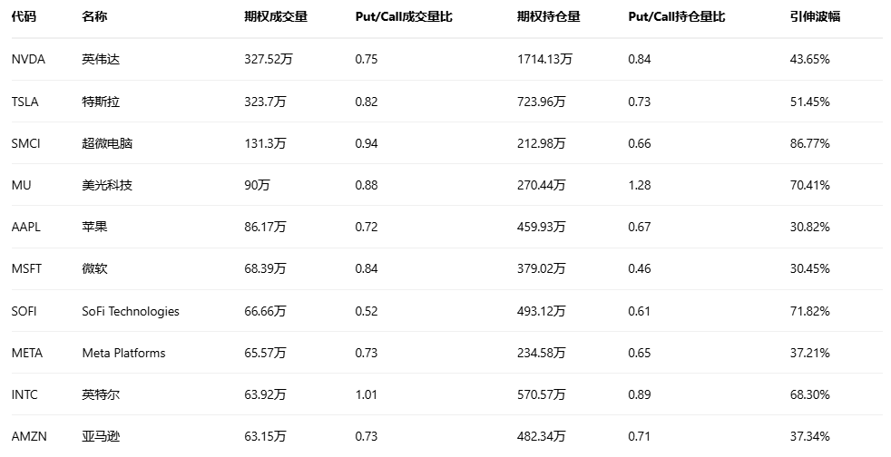Sort by 期权成交量 column header

click(276, 16)
